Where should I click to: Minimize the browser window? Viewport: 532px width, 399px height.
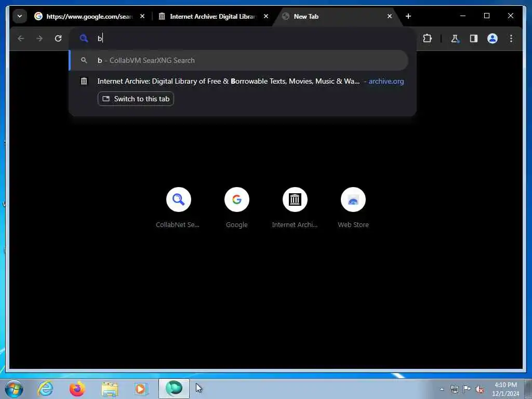(463, 16)
